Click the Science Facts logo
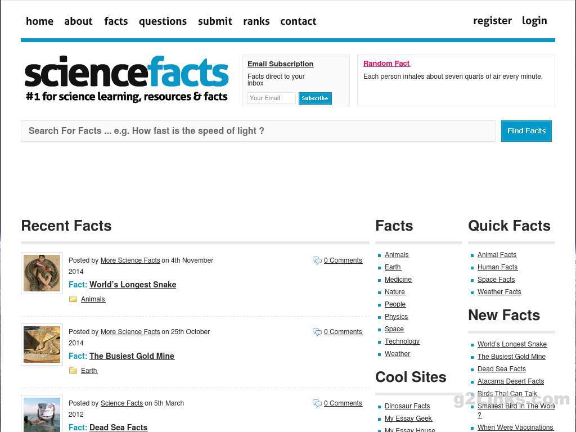This screenshot has width=576, height=432. [127, 79]
